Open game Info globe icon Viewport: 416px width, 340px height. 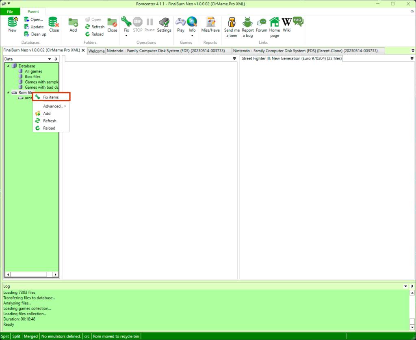[192, 22]
